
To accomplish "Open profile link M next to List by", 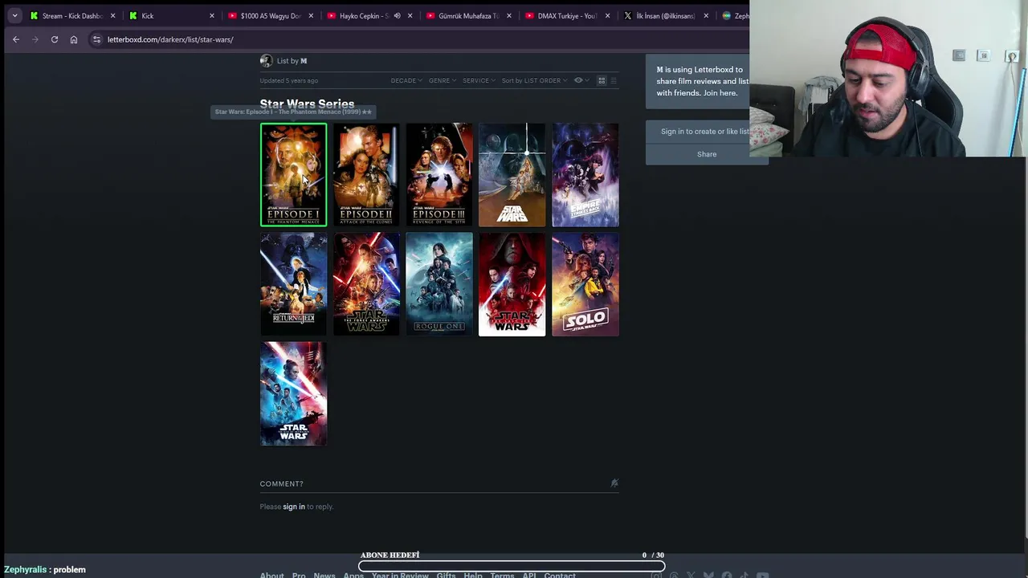I will point(304,61).
